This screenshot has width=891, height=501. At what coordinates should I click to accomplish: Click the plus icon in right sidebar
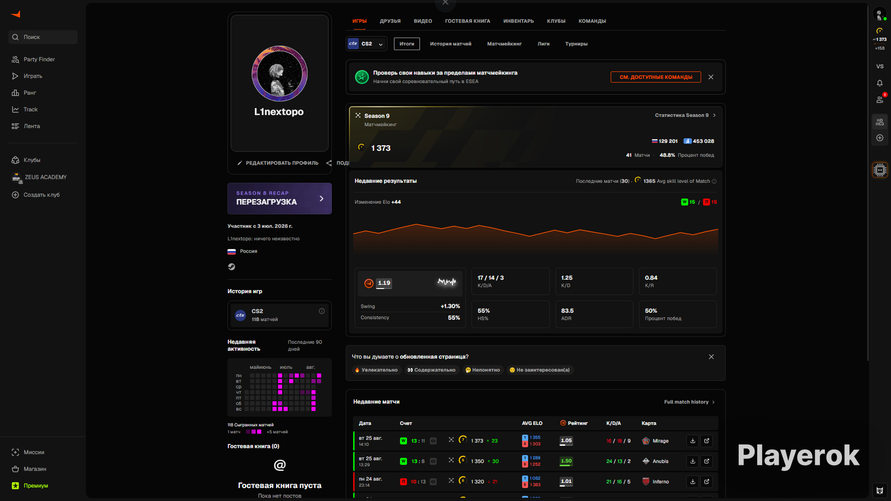coord(880,138)
